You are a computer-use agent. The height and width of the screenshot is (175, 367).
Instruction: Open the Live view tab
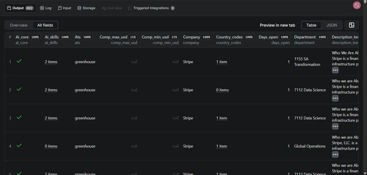[x=112, y=8]
